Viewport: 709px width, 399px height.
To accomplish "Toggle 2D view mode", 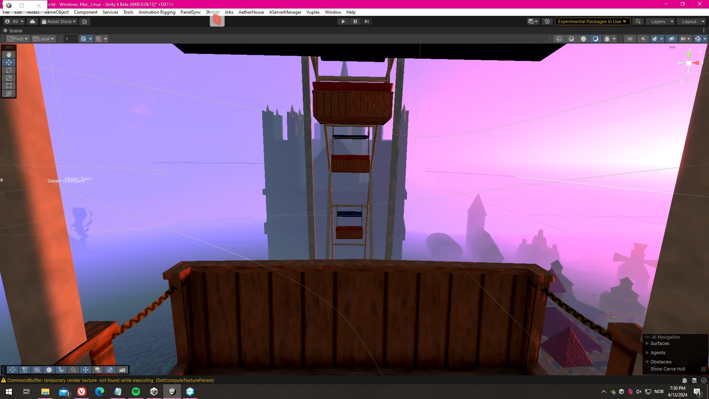I will click(x=630, y=39).
